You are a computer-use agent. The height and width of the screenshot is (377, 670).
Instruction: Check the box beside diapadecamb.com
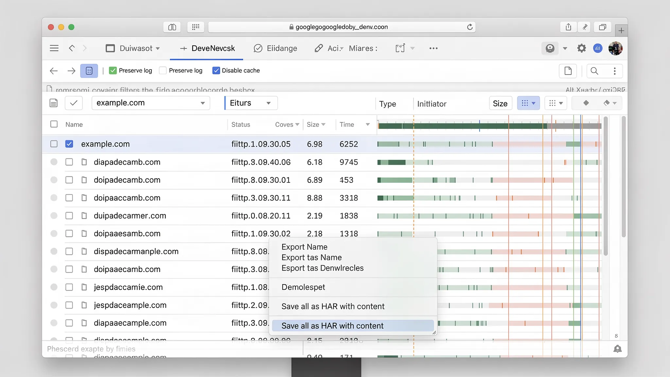click(69, 162)
